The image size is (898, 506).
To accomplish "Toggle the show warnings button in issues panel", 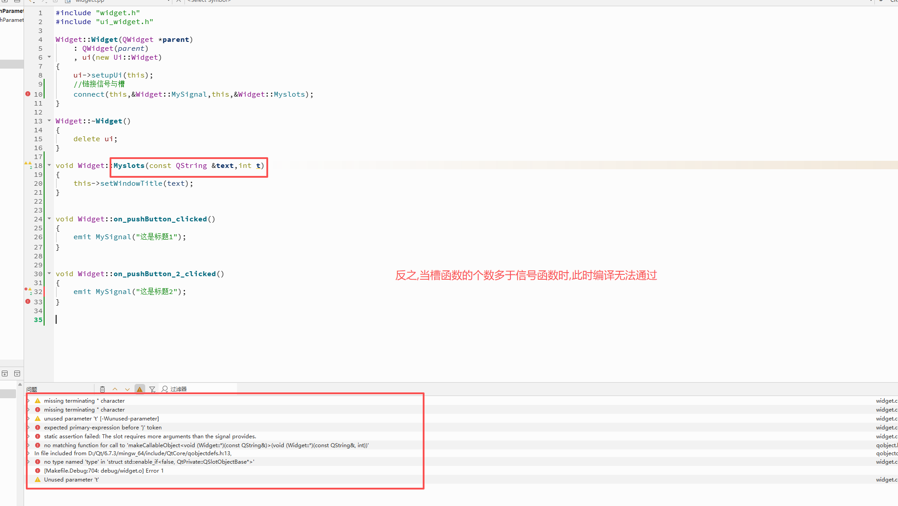I will point(140,389).
